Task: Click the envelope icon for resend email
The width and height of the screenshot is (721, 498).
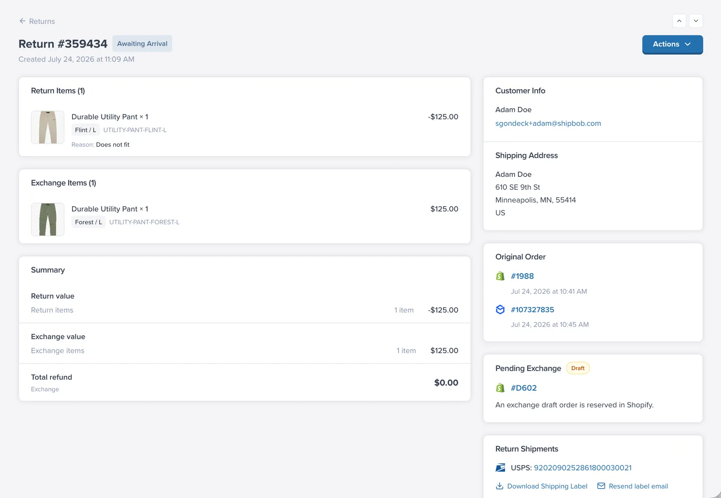Action: tap(601, 486)
